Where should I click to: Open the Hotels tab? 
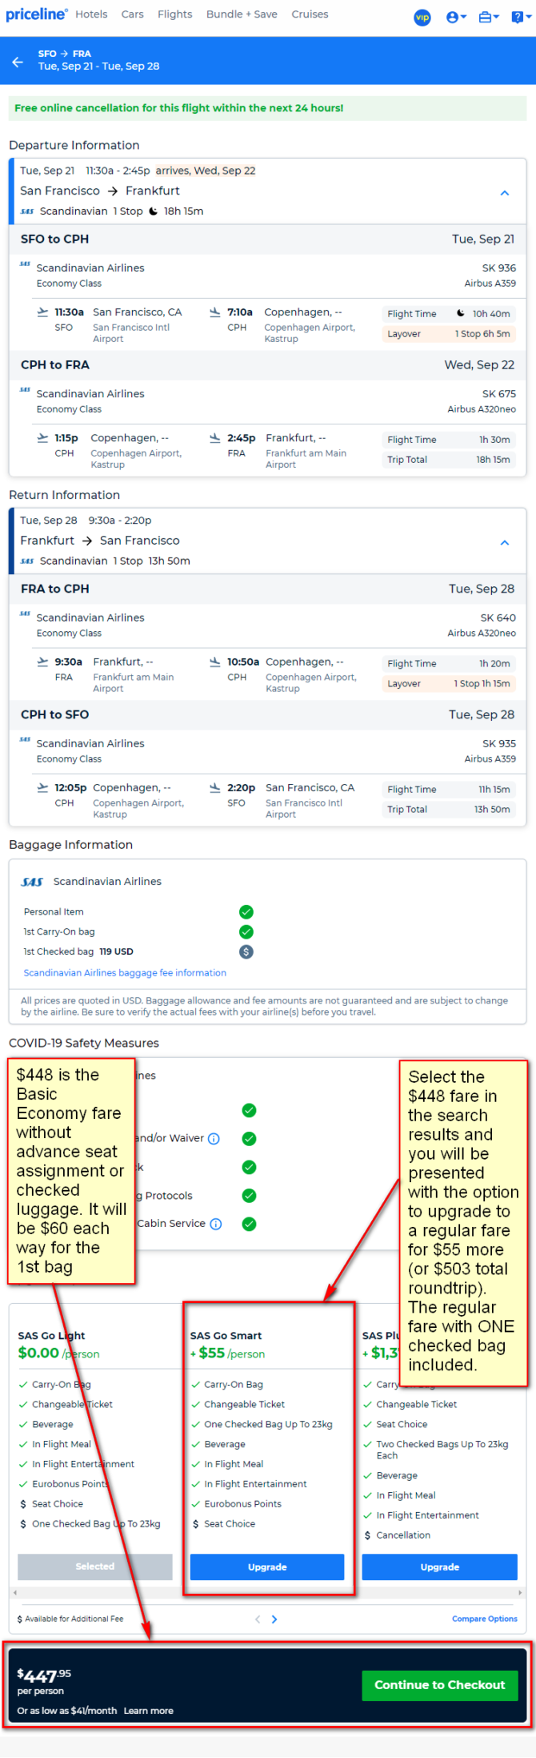pyautogui.click(x=92, y=14)
